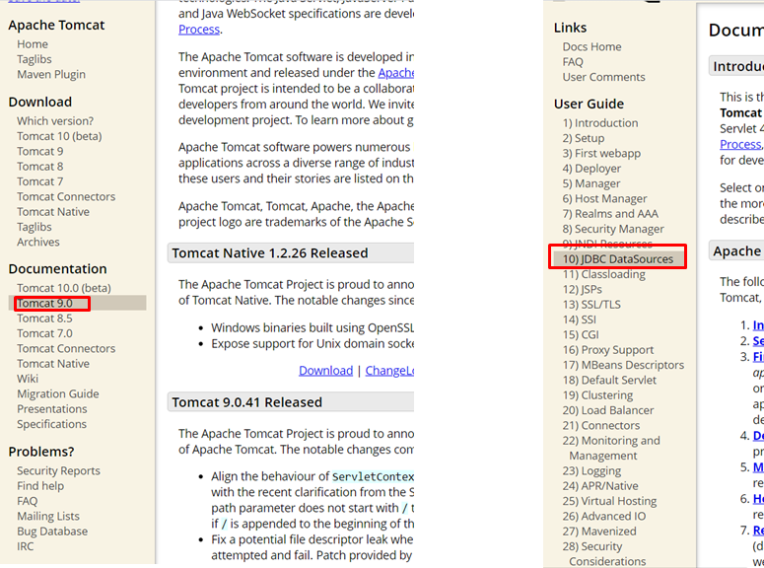Open Taglibs in the Download section
This screenshot has height=568, width=764.
35,227
